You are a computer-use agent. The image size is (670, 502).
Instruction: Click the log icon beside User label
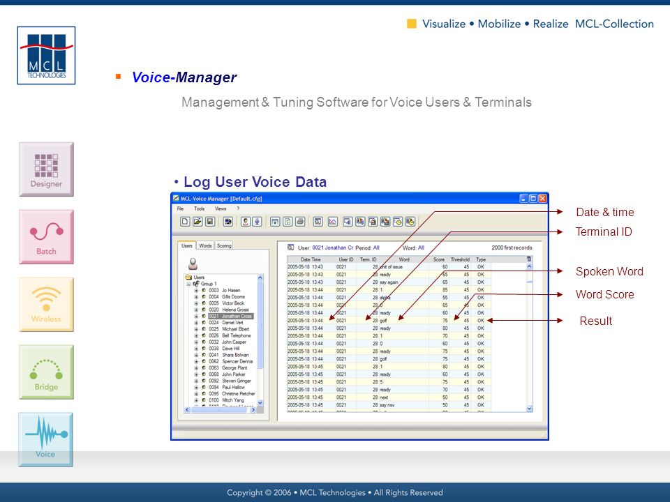290,248
